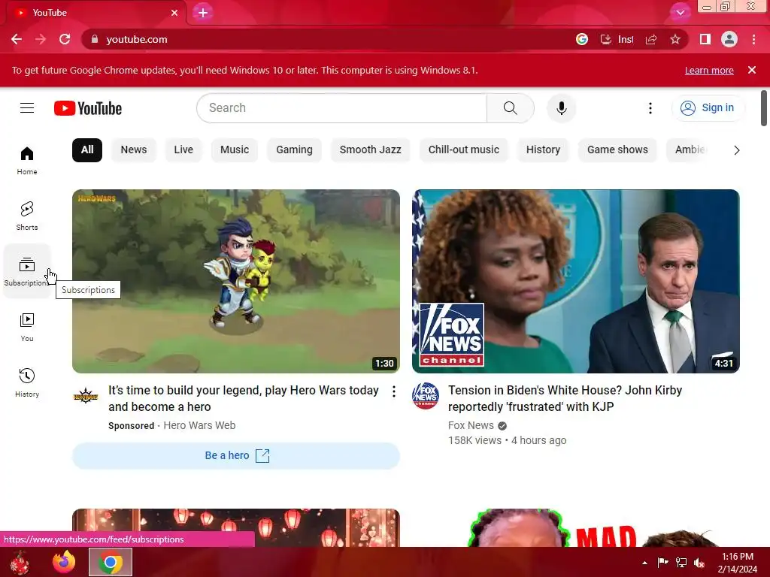Start voice search with microphone icon

[x=561, y=108]
